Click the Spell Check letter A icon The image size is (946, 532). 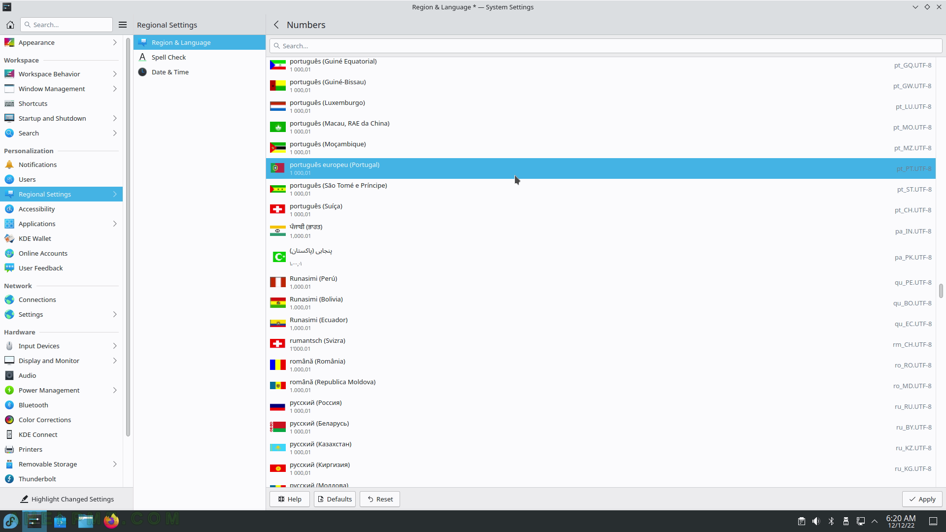142,57
